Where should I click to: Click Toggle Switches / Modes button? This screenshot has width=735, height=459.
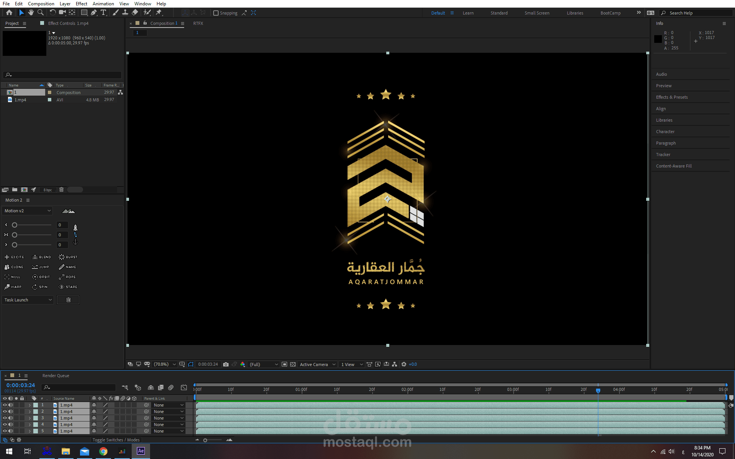point(116,440)
